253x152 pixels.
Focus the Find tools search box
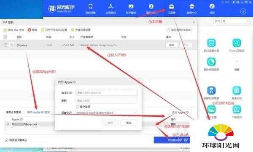232,21
